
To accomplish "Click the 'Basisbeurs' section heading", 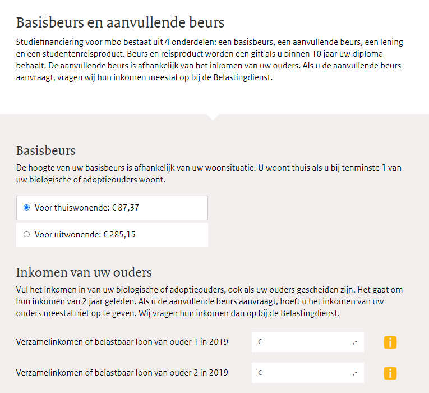I will pos(46,150).
